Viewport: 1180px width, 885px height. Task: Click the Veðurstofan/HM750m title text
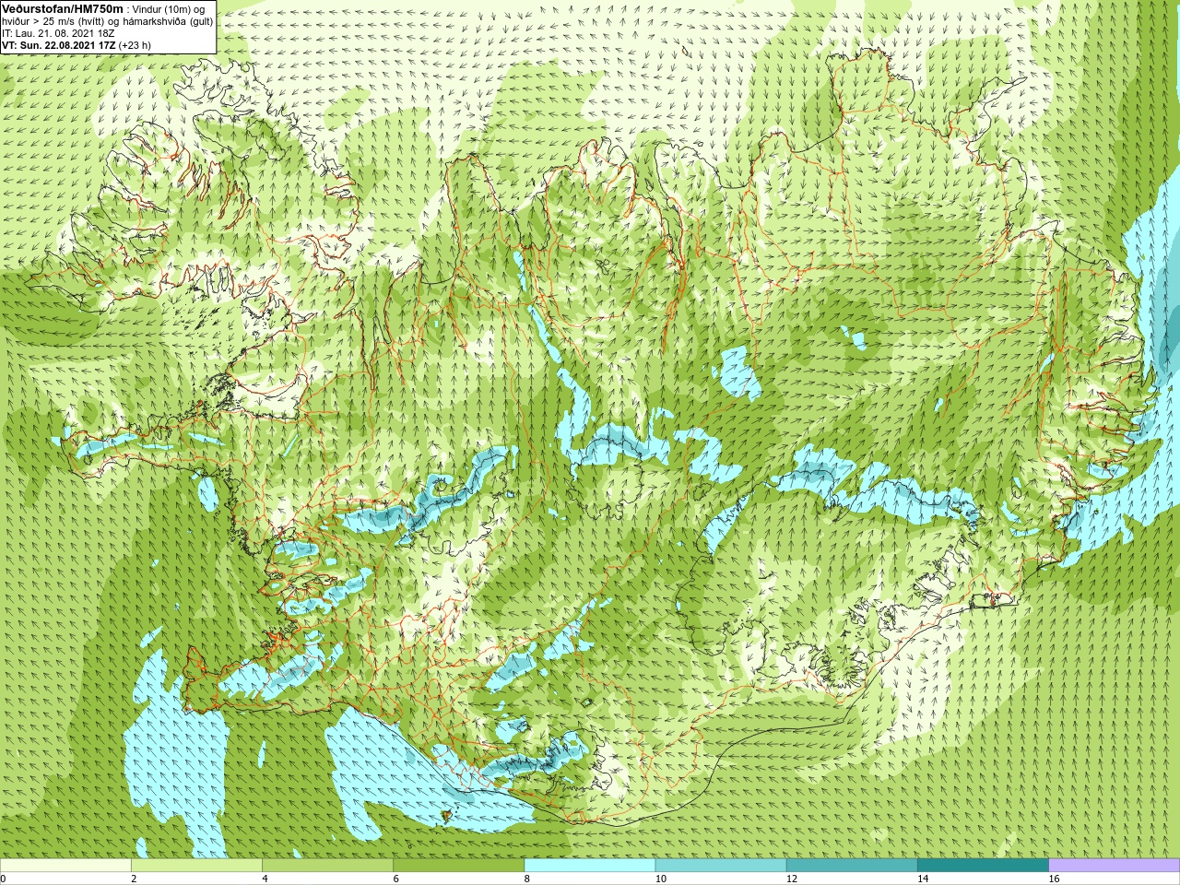click(x=63, y=8)
